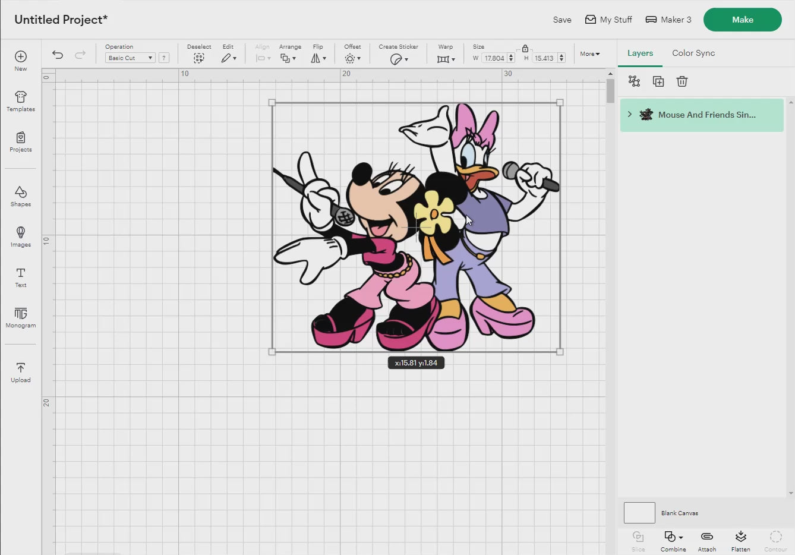Click the top-right selection handle
Viewport: 795px width, 555px height.
point(560,103)
